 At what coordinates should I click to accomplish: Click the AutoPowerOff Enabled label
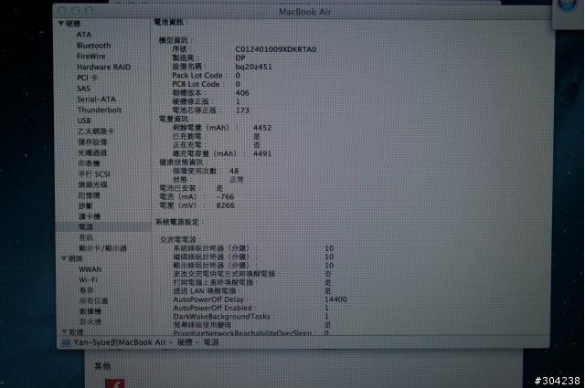(x=213, y=309)
